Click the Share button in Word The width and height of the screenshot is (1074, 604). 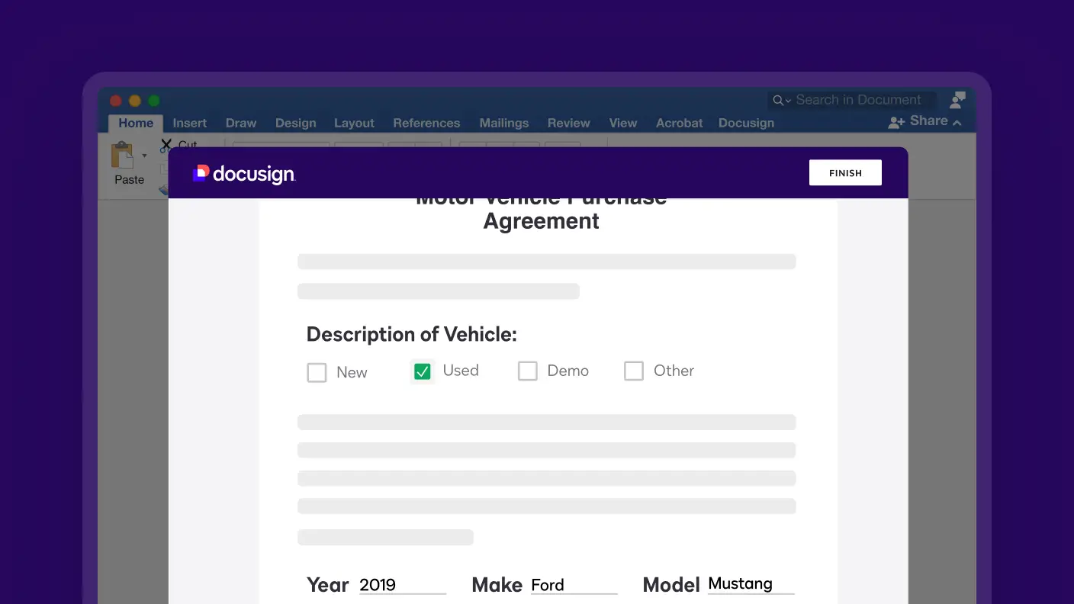click(x=918, y=121)
